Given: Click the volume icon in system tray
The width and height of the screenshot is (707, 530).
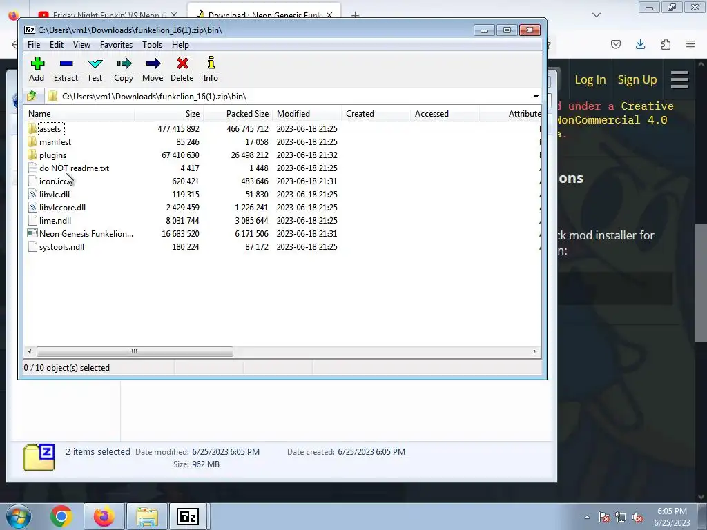Looking at the screenshot, I should 637,517.
